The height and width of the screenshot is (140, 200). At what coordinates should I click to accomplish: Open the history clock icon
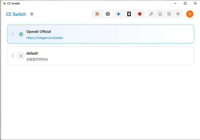(x=169, y=14)
